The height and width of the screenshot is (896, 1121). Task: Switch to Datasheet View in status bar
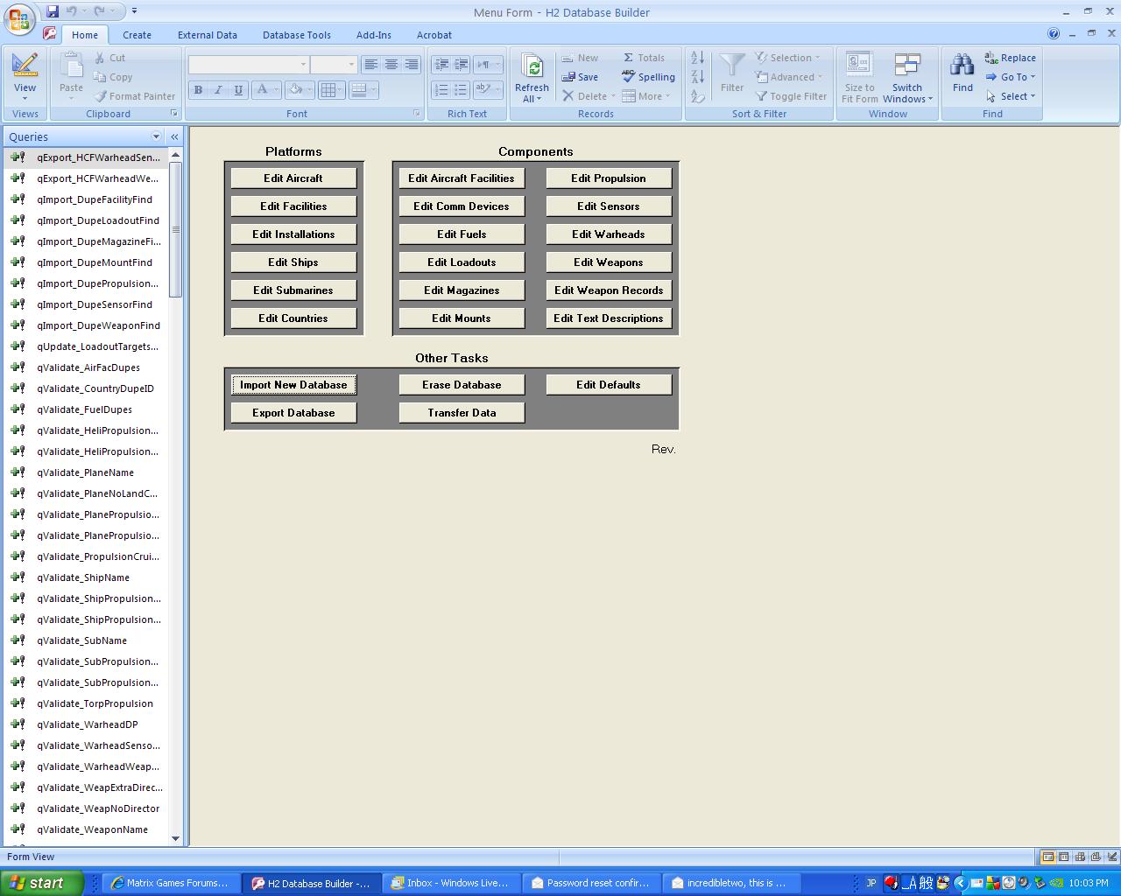[x=1063, y=857]
